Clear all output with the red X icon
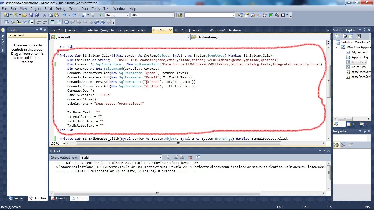 coord(190,157)
